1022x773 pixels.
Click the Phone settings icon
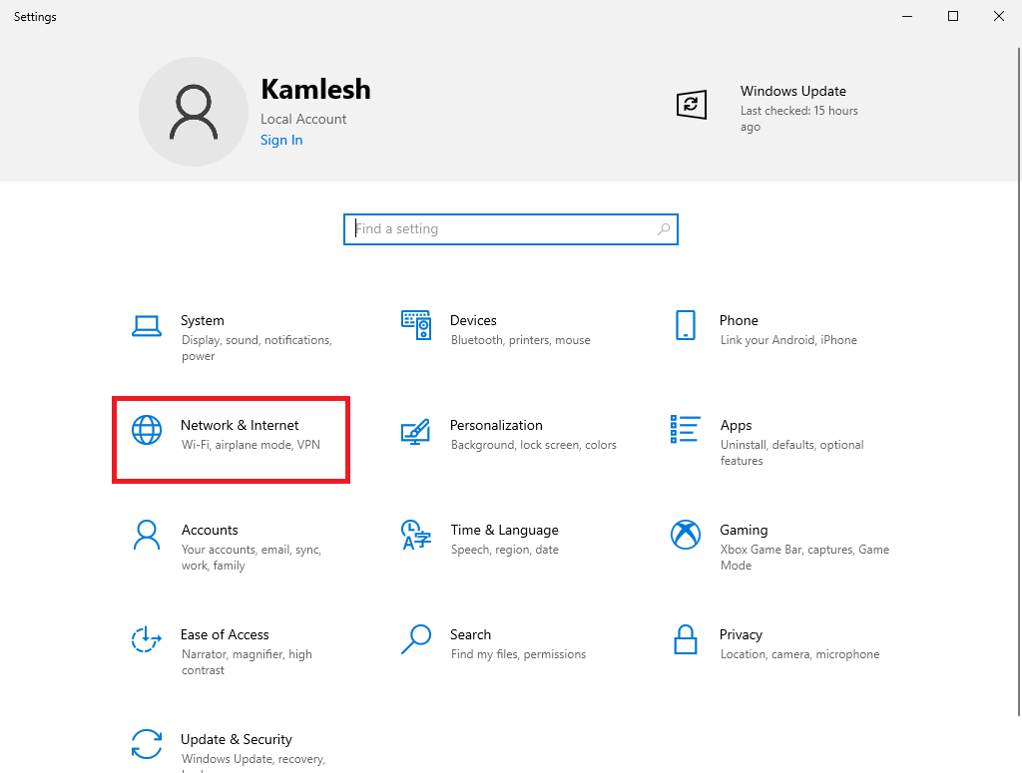(685, 325)
